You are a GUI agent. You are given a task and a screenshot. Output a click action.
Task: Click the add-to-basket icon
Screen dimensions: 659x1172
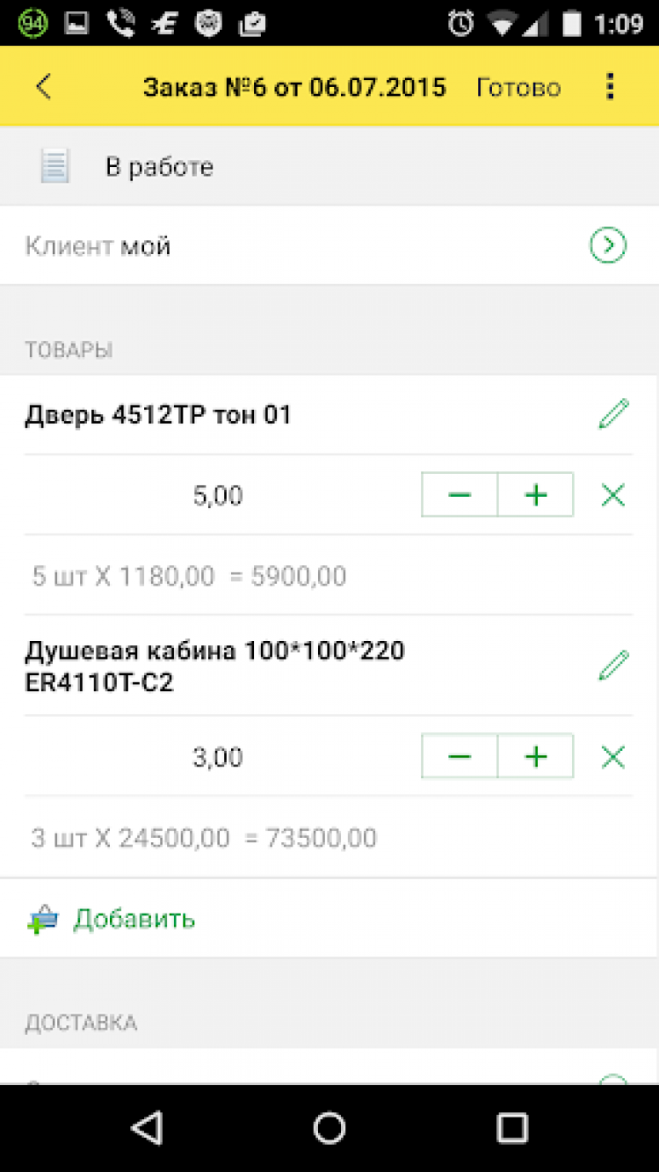(42, 920)
